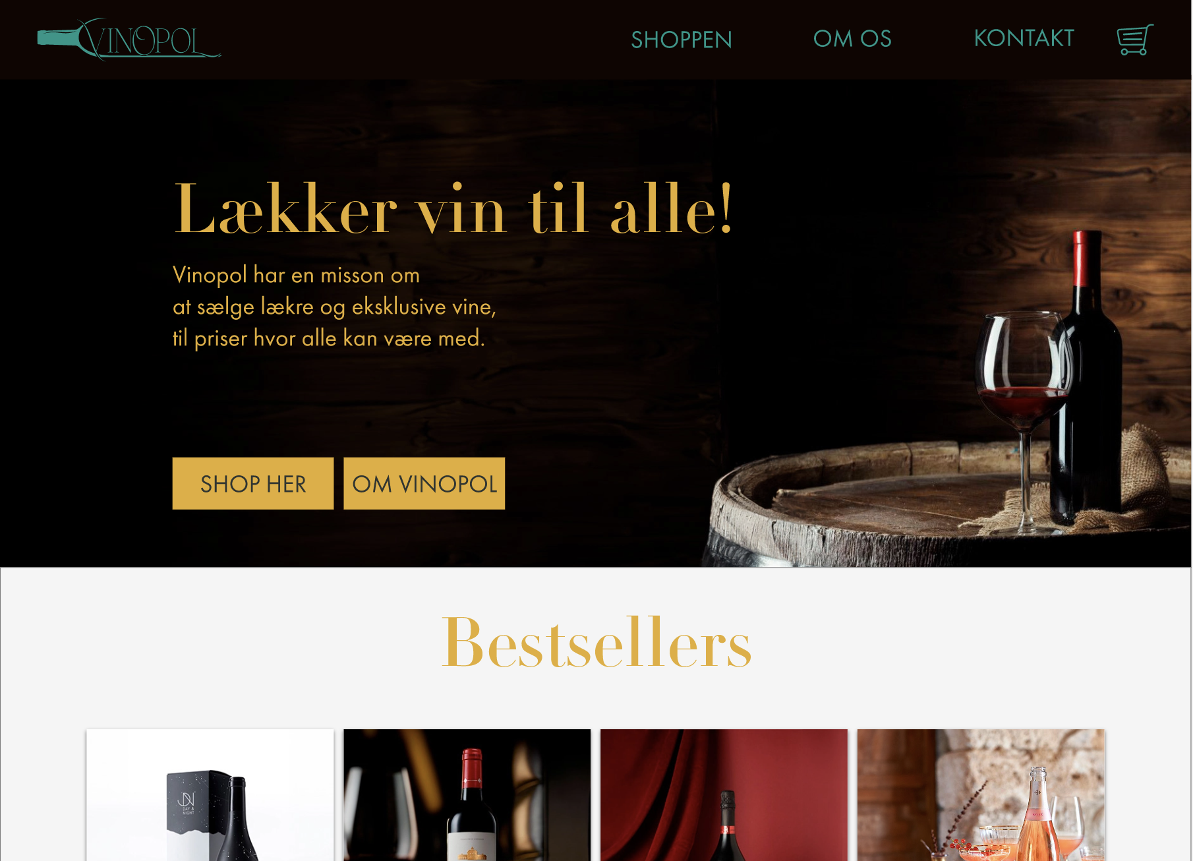
Task: Open the shopping cart icon
Action: [x=1135, y=40]
